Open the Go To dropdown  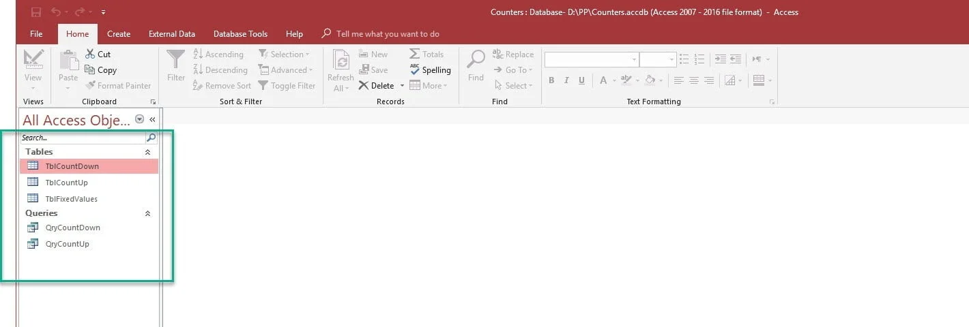513,69
